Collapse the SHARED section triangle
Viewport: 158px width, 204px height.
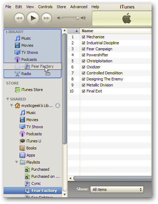pyautogui.click(x=7, y=99)
